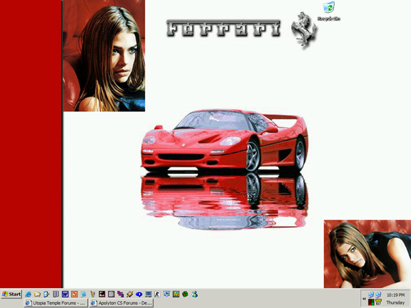This screenshot has height=308, width=411.
Task: Open the Start menu
Action: (x=11, y=294)
